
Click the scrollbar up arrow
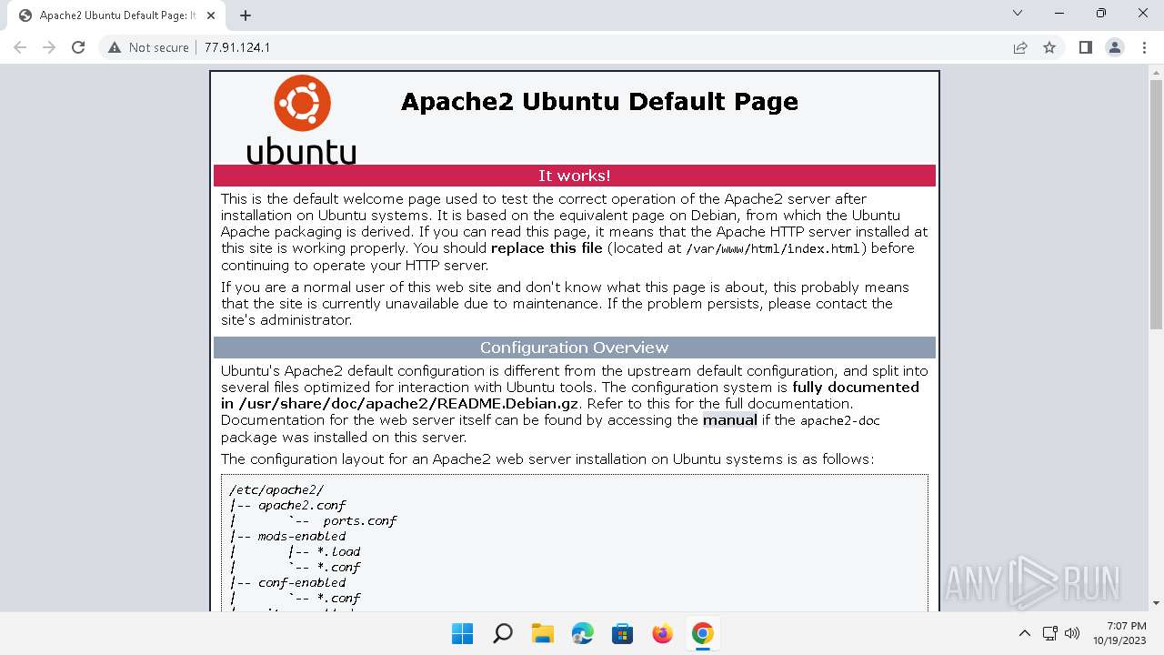tap(1157, 71)
